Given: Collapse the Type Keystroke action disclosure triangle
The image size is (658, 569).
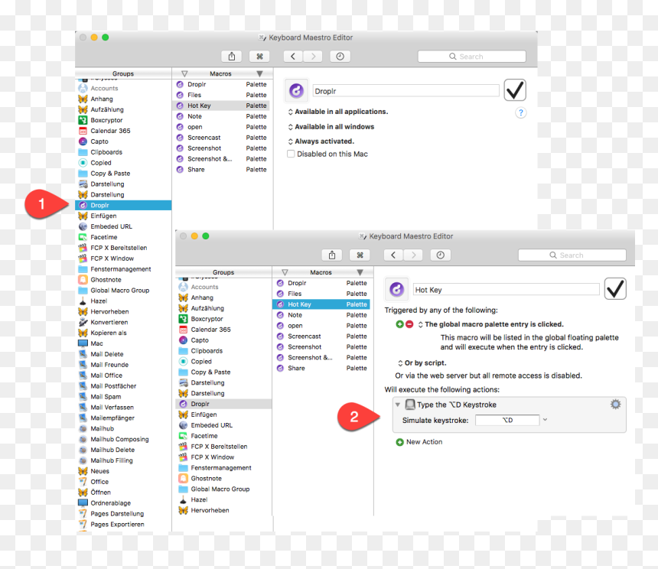Looking at the screenshot, I should click(397, 405).
